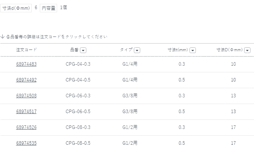Open the タイプ column filter dropdown
The width and height of the screenshot is (254, 150).
click(137, 50)
